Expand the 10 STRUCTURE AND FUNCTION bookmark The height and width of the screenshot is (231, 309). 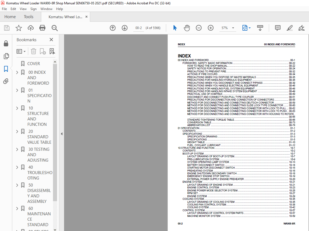[x=17, y=108]
